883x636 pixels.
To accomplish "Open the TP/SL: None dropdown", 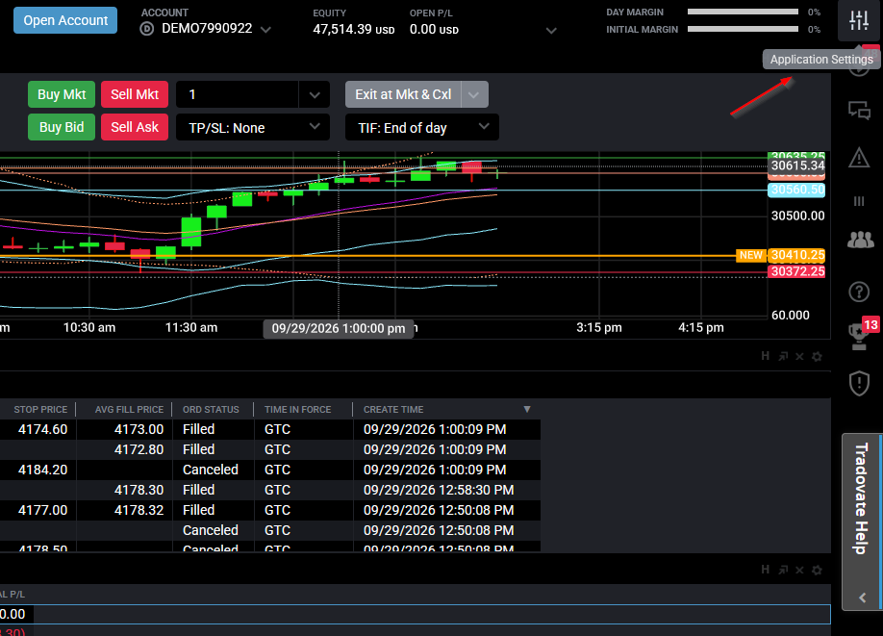I will point(252,127).
